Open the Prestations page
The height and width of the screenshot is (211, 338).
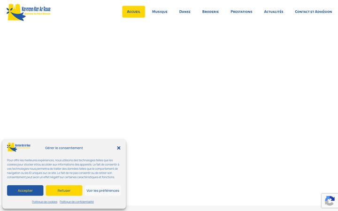[241, 12]
